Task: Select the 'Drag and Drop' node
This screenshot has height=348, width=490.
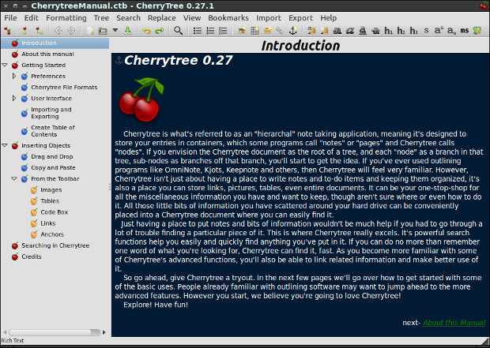Action: coord(52,157)
